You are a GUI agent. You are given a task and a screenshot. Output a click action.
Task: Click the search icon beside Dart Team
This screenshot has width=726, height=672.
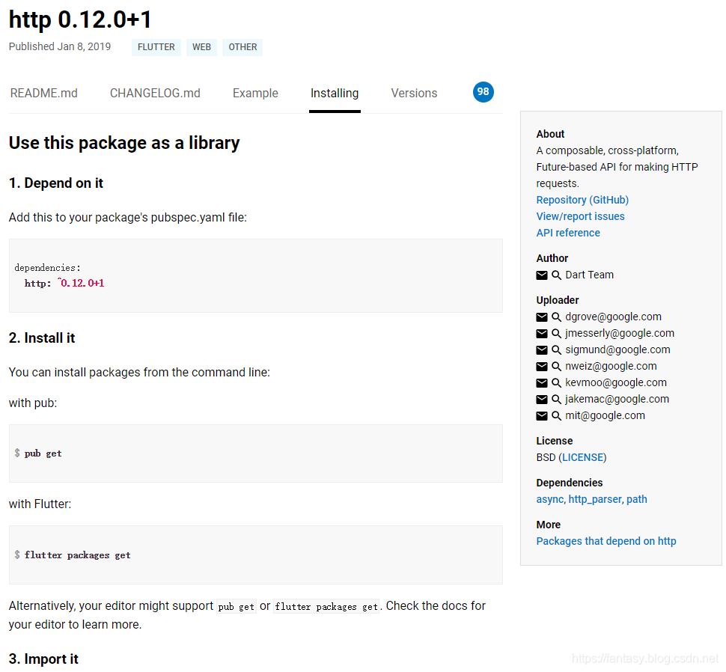pos(557,275)
